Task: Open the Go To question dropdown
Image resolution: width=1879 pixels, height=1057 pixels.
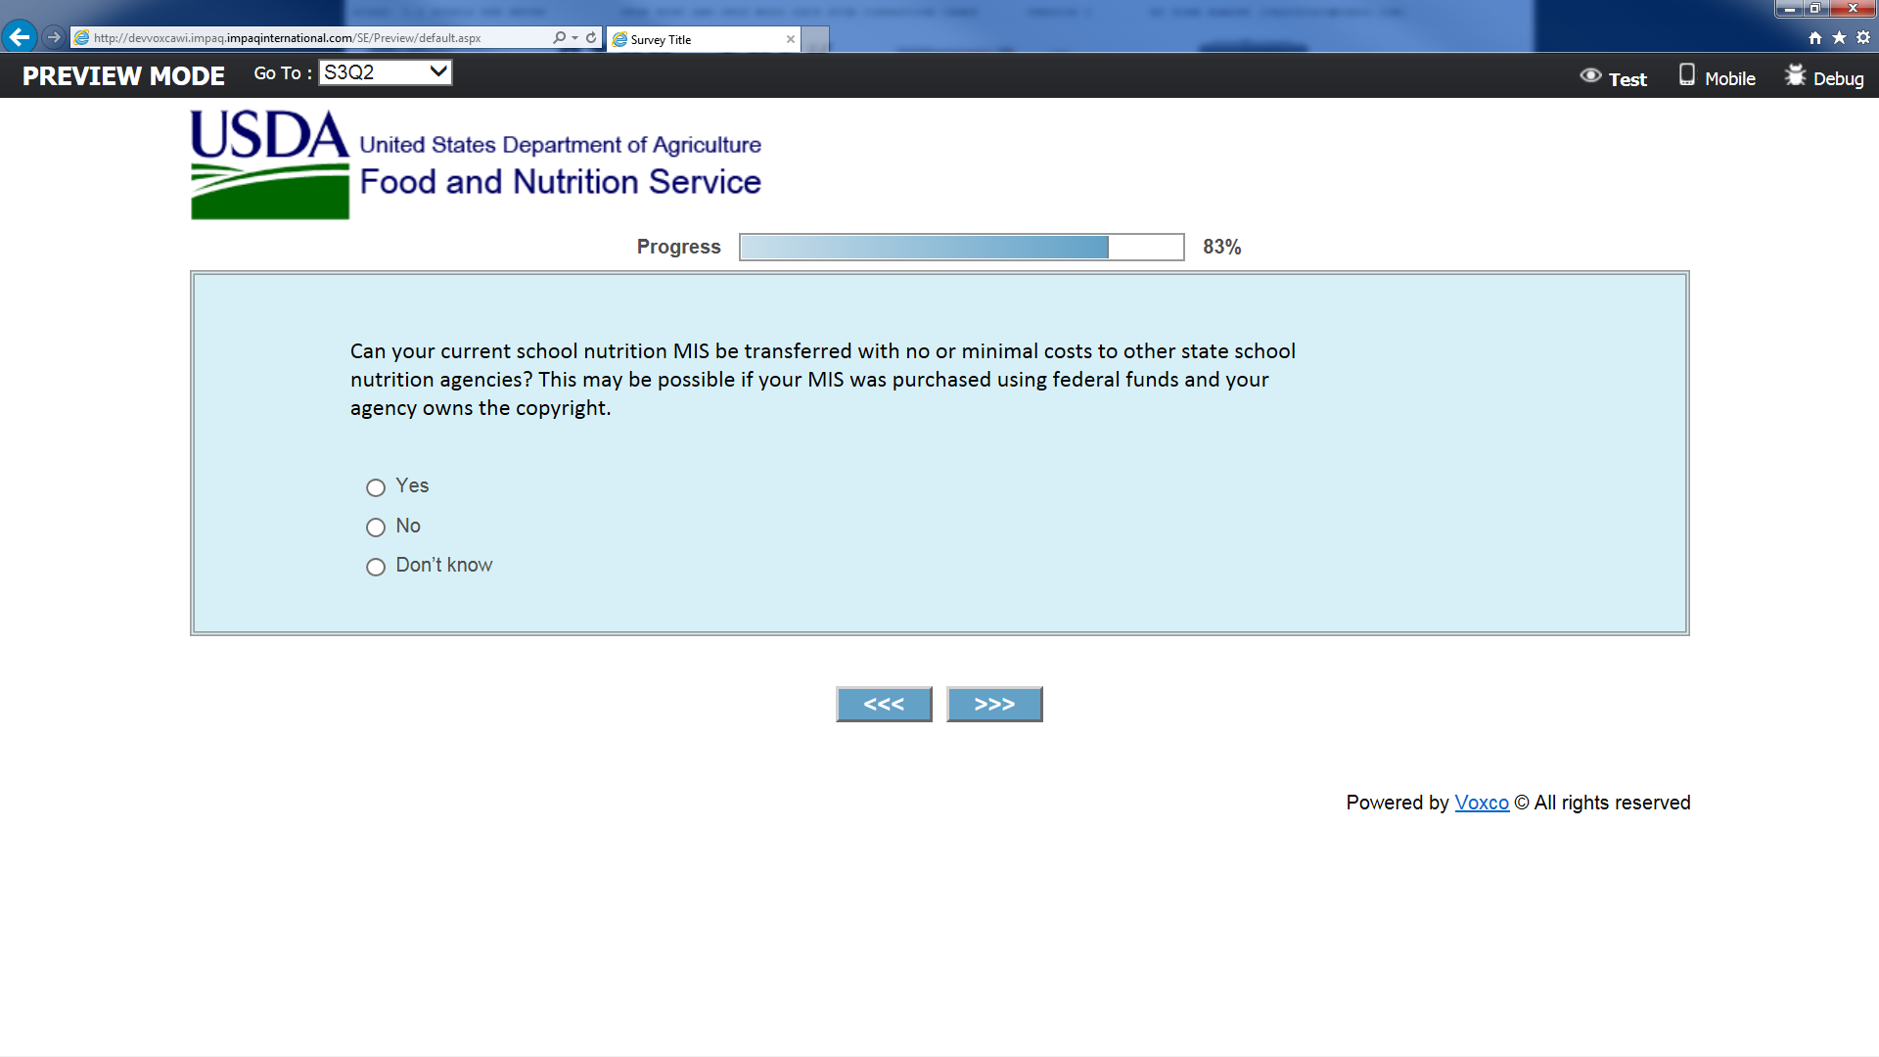Action: click(x=386, y=72)
